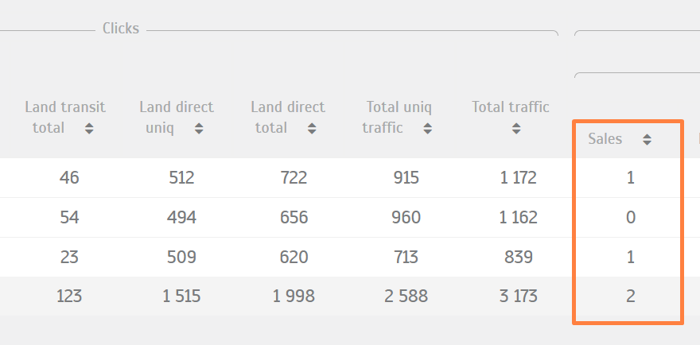Click the Sales column sort arrows

pos(647,140)
